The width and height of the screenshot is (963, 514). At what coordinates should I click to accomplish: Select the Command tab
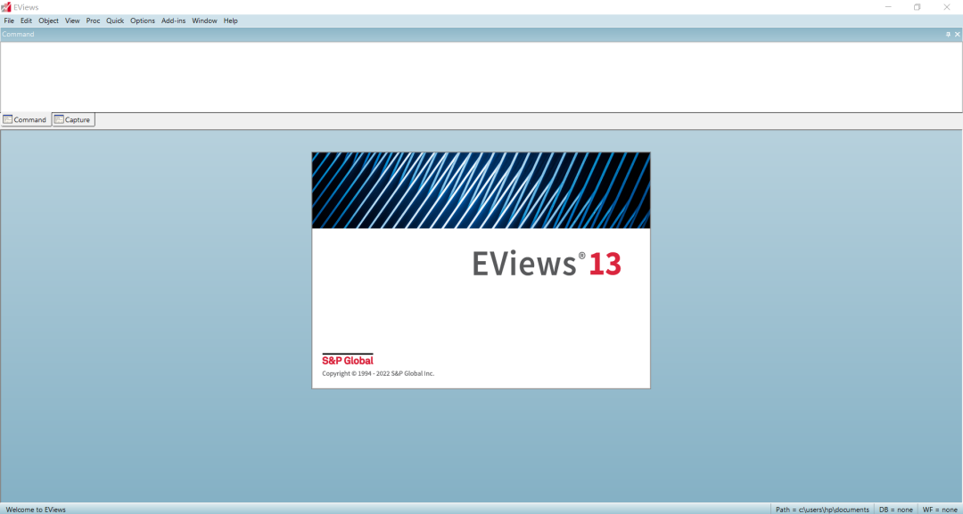(x=29, y=118)
